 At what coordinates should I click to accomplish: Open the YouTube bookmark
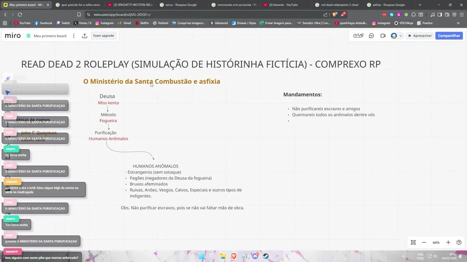pos(22,23)
